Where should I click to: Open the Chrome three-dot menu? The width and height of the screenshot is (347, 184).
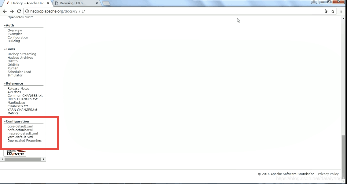tap(341, 11)
